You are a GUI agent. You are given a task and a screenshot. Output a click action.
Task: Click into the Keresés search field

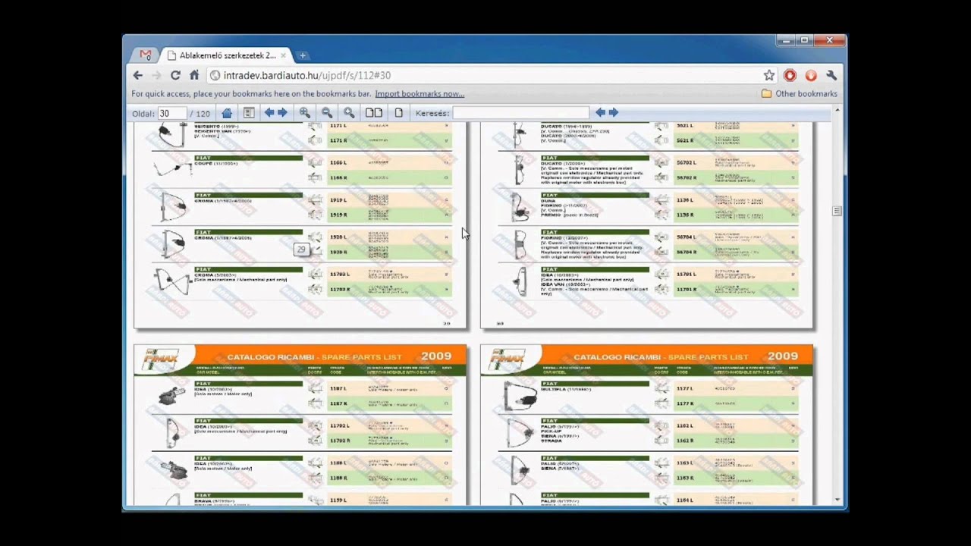(x=520, y=113)
